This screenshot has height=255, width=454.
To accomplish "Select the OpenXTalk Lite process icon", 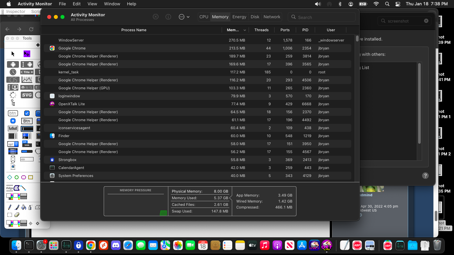I will (x=52, y=104).
